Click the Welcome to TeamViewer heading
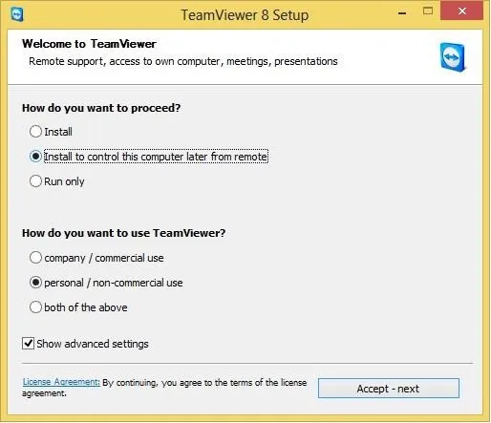 pos(89,44)
